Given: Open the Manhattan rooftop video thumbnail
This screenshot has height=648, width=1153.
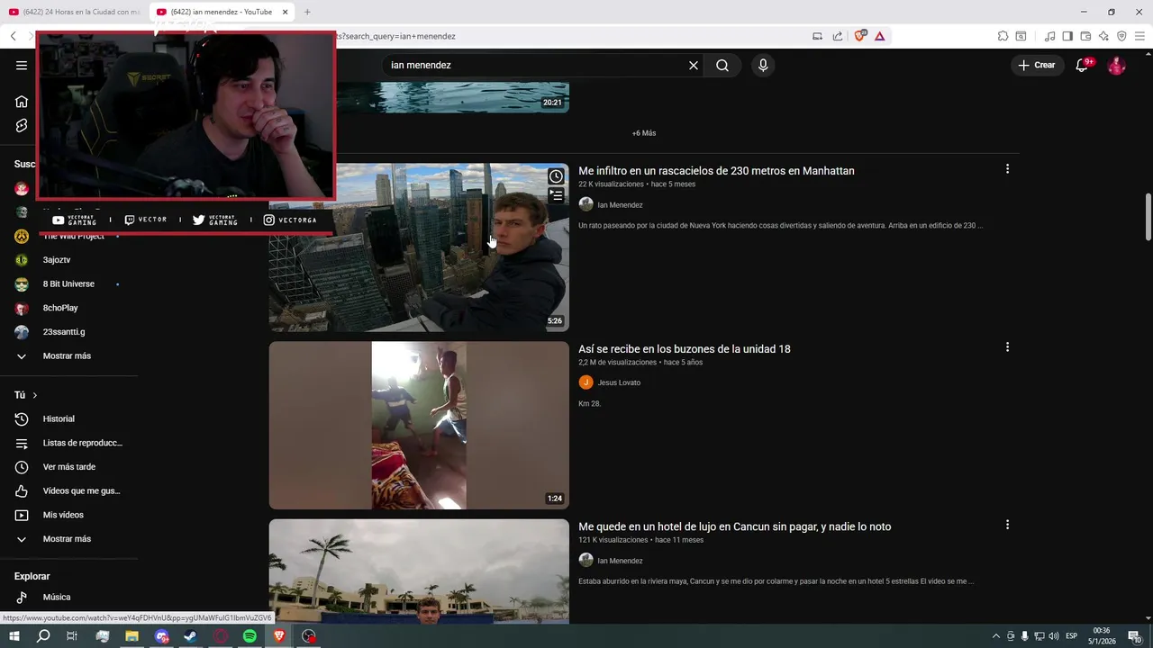Looking at the screenshot, I should coord(419,247).
